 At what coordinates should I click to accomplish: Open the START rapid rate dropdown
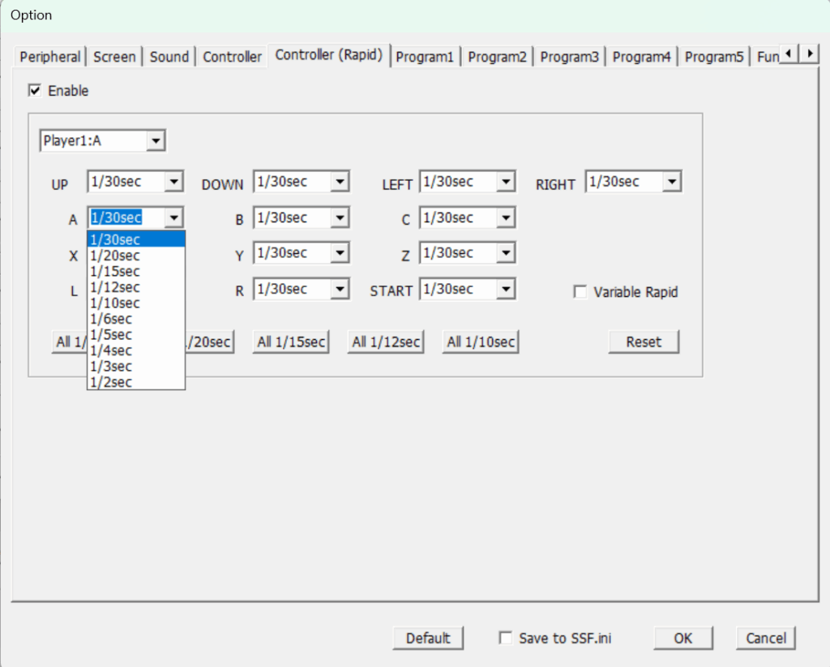(x=506, y=289)
